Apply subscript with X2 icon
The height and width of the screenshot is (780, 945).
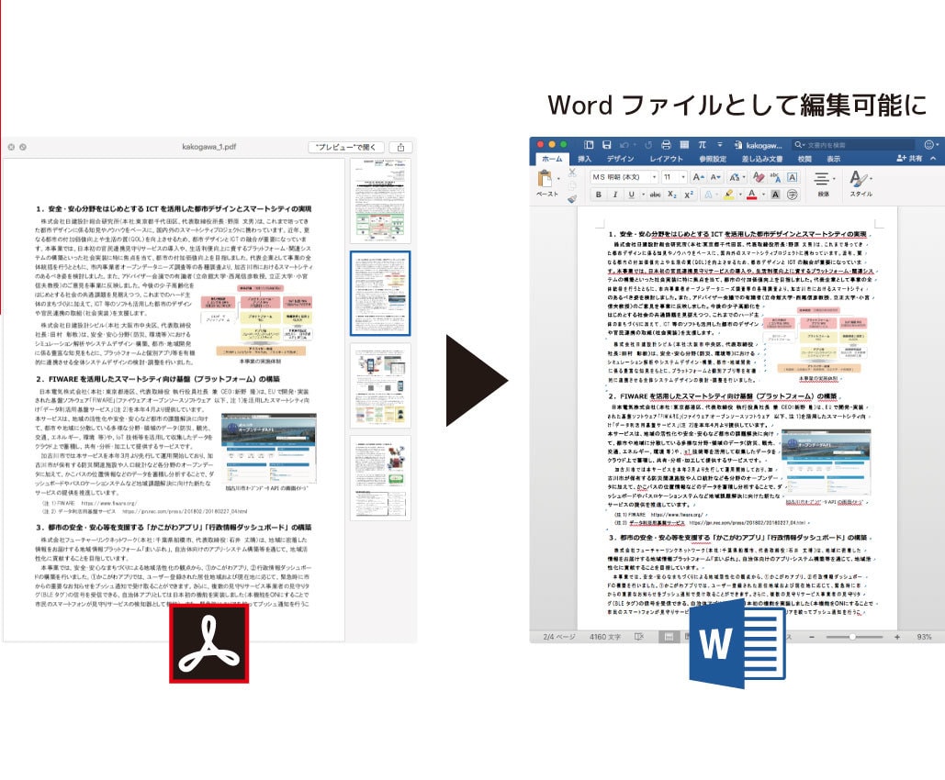tap(672, 194)
